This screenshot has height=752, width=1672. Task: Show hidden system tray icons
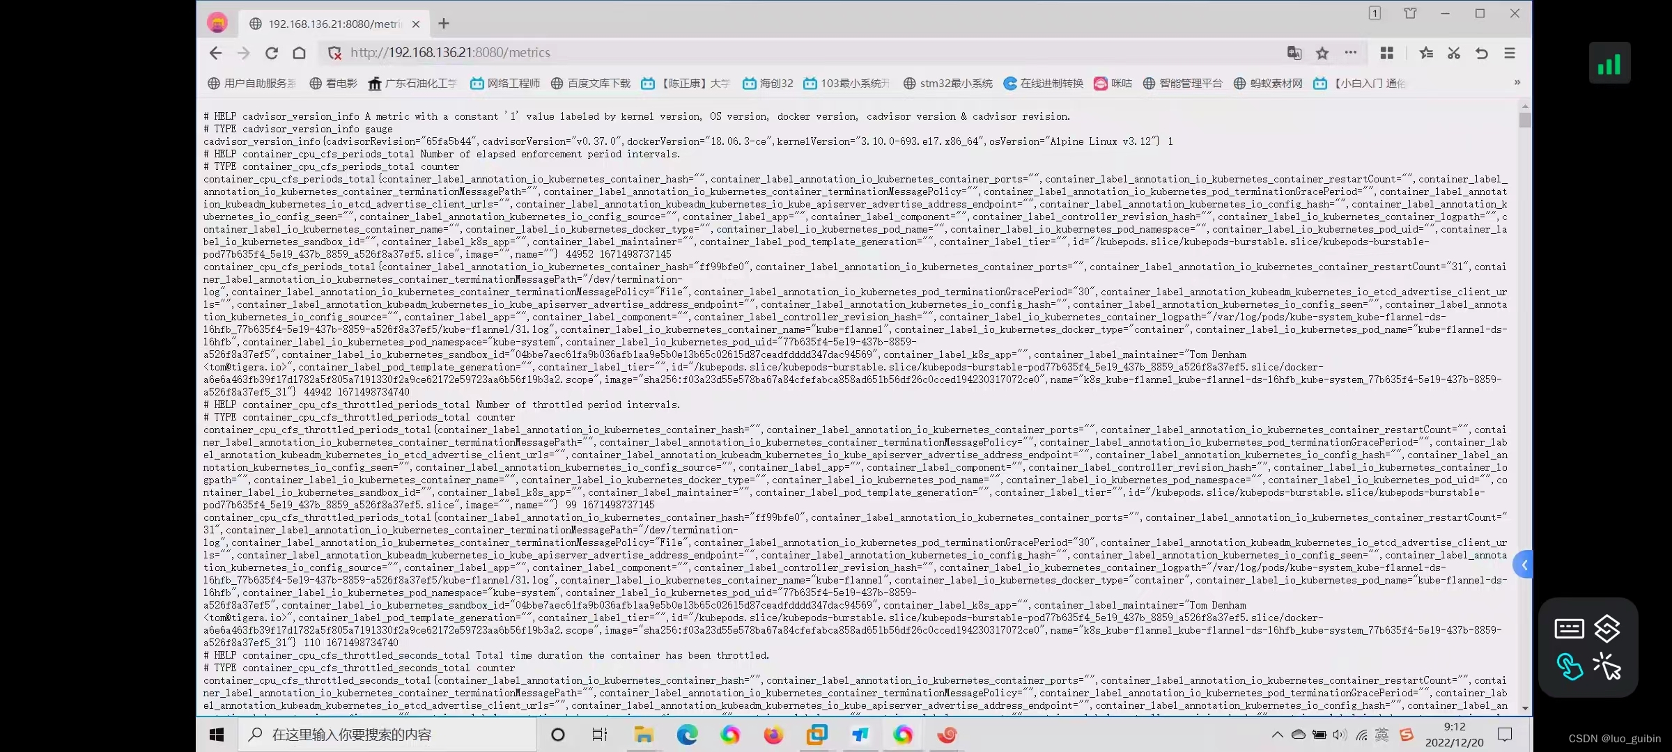click(x=1277, y=735)
